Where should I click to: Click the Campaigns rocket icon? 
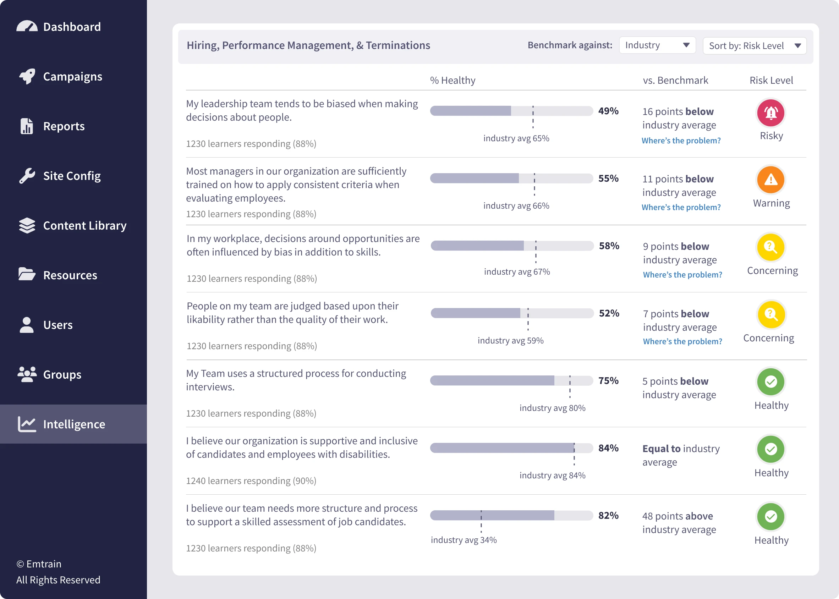(x=27, y=76)
